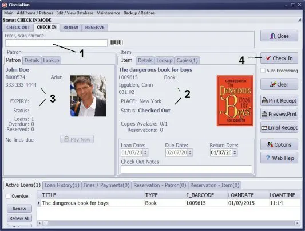This screenshot has width=305, height=231.
Task: Open Backup / Restore menu
Action: pyautogui.click(x=139, y=13)
